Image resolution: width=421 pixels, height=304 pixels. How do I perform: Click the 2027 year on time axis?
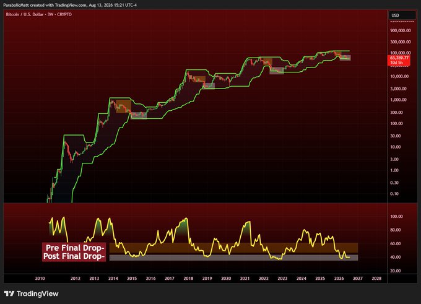point(358,278)
